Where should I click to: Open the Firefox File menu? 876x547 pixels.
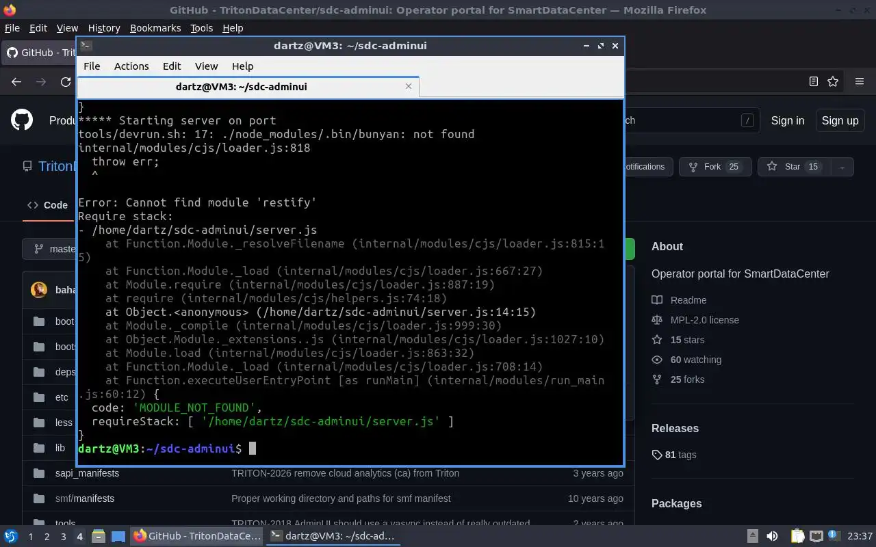tap(12, 28)
